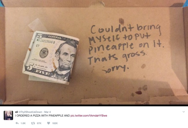Open ali's profile picture avatar
188x128 pixels.
[x=8, y=115]
